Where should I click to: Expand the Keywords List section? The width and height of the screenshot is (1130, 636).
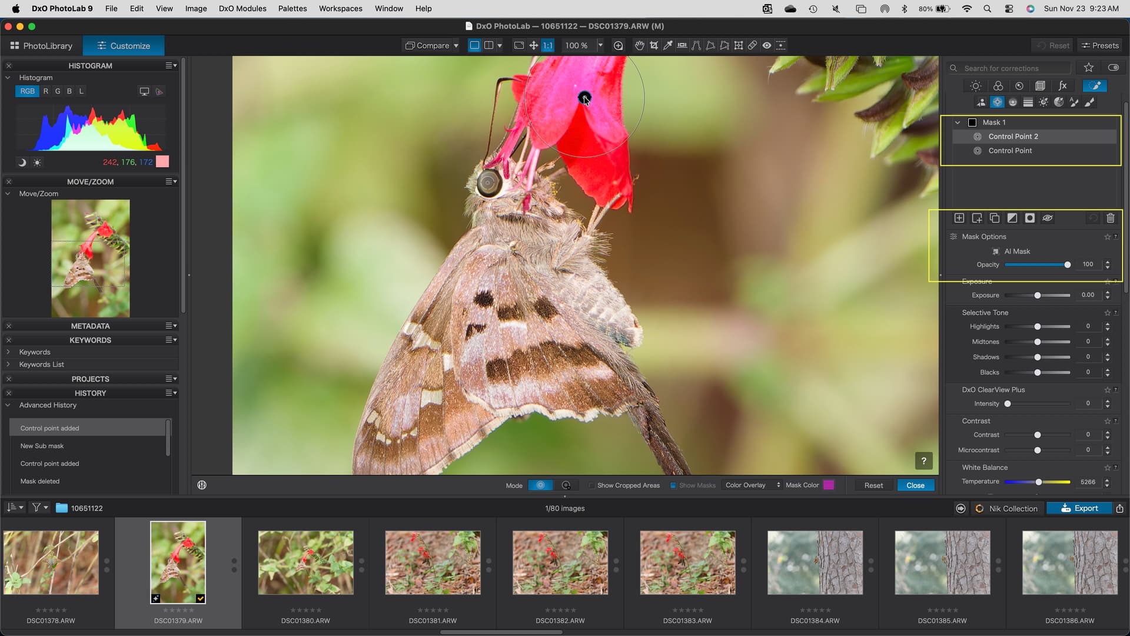pyautogui.click(x=8, y=365)
